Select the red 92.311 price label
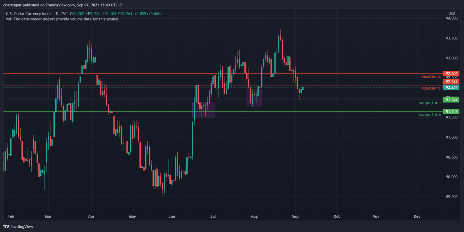The height and width of the screenshot is (232, 464). click(x=451, y=82)
